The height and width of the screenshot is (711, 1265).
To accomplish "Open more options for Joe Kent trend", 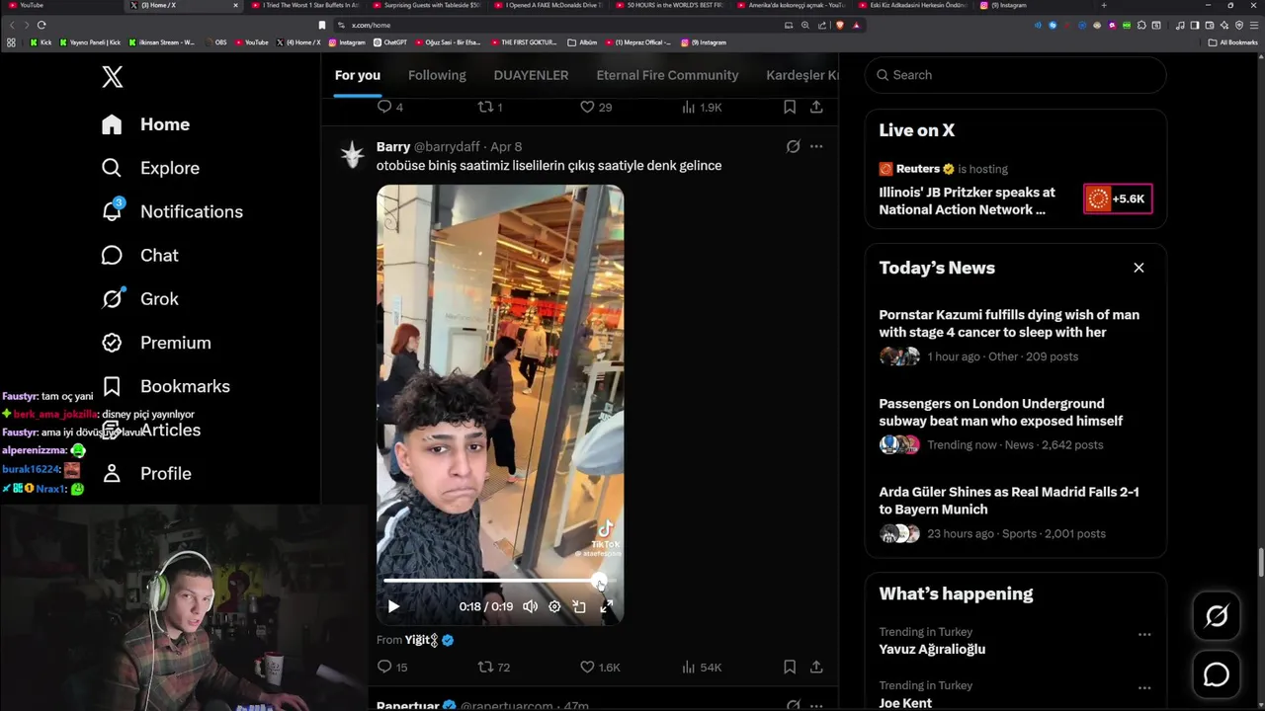I will coord(1144,688).
